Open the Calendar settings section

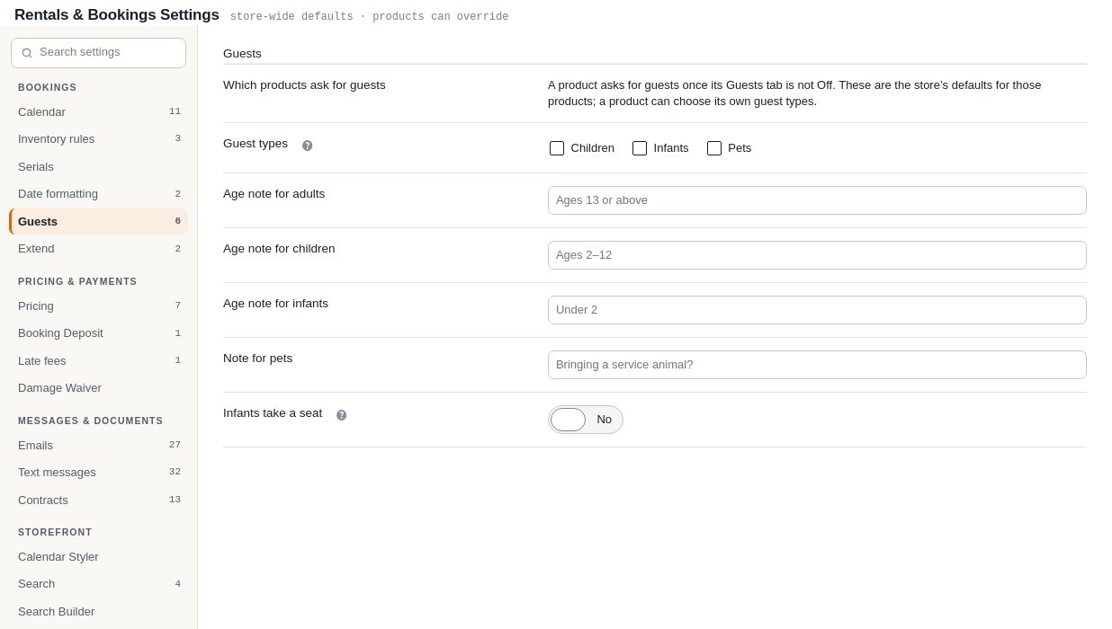coord(99,112)
